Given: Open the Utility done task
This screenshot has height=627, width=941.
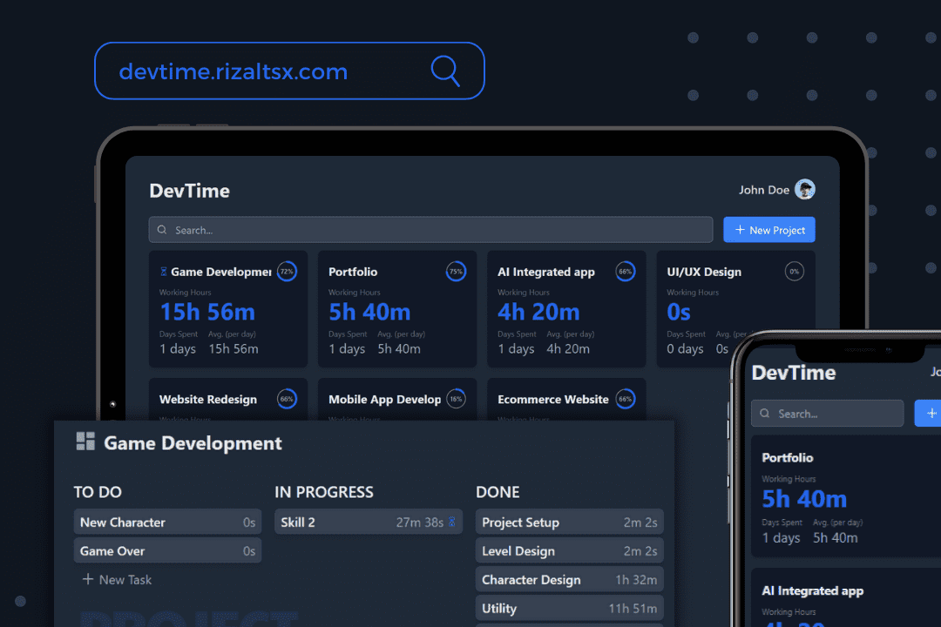Looking at the screenshot, I should click(x=570, y=609).
